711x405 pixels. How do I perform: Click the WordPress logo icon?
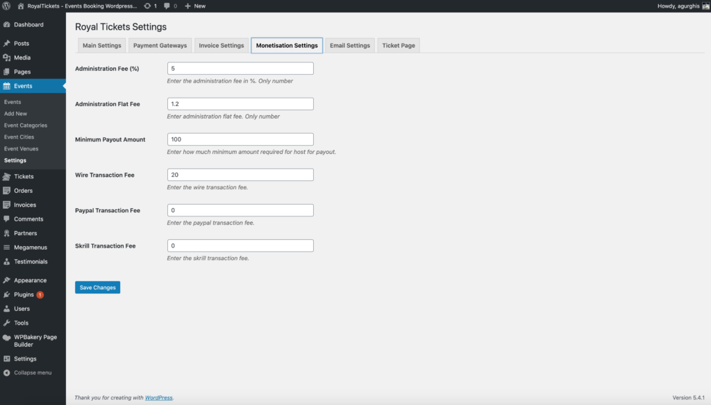pos(6,6)
